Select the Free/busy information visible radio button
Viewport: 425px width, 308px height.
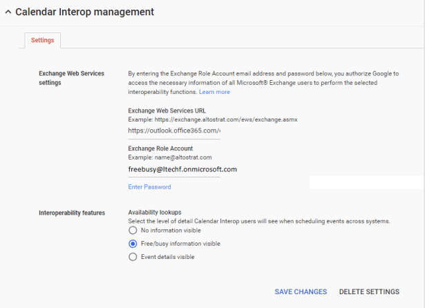(x=133, y=244)
